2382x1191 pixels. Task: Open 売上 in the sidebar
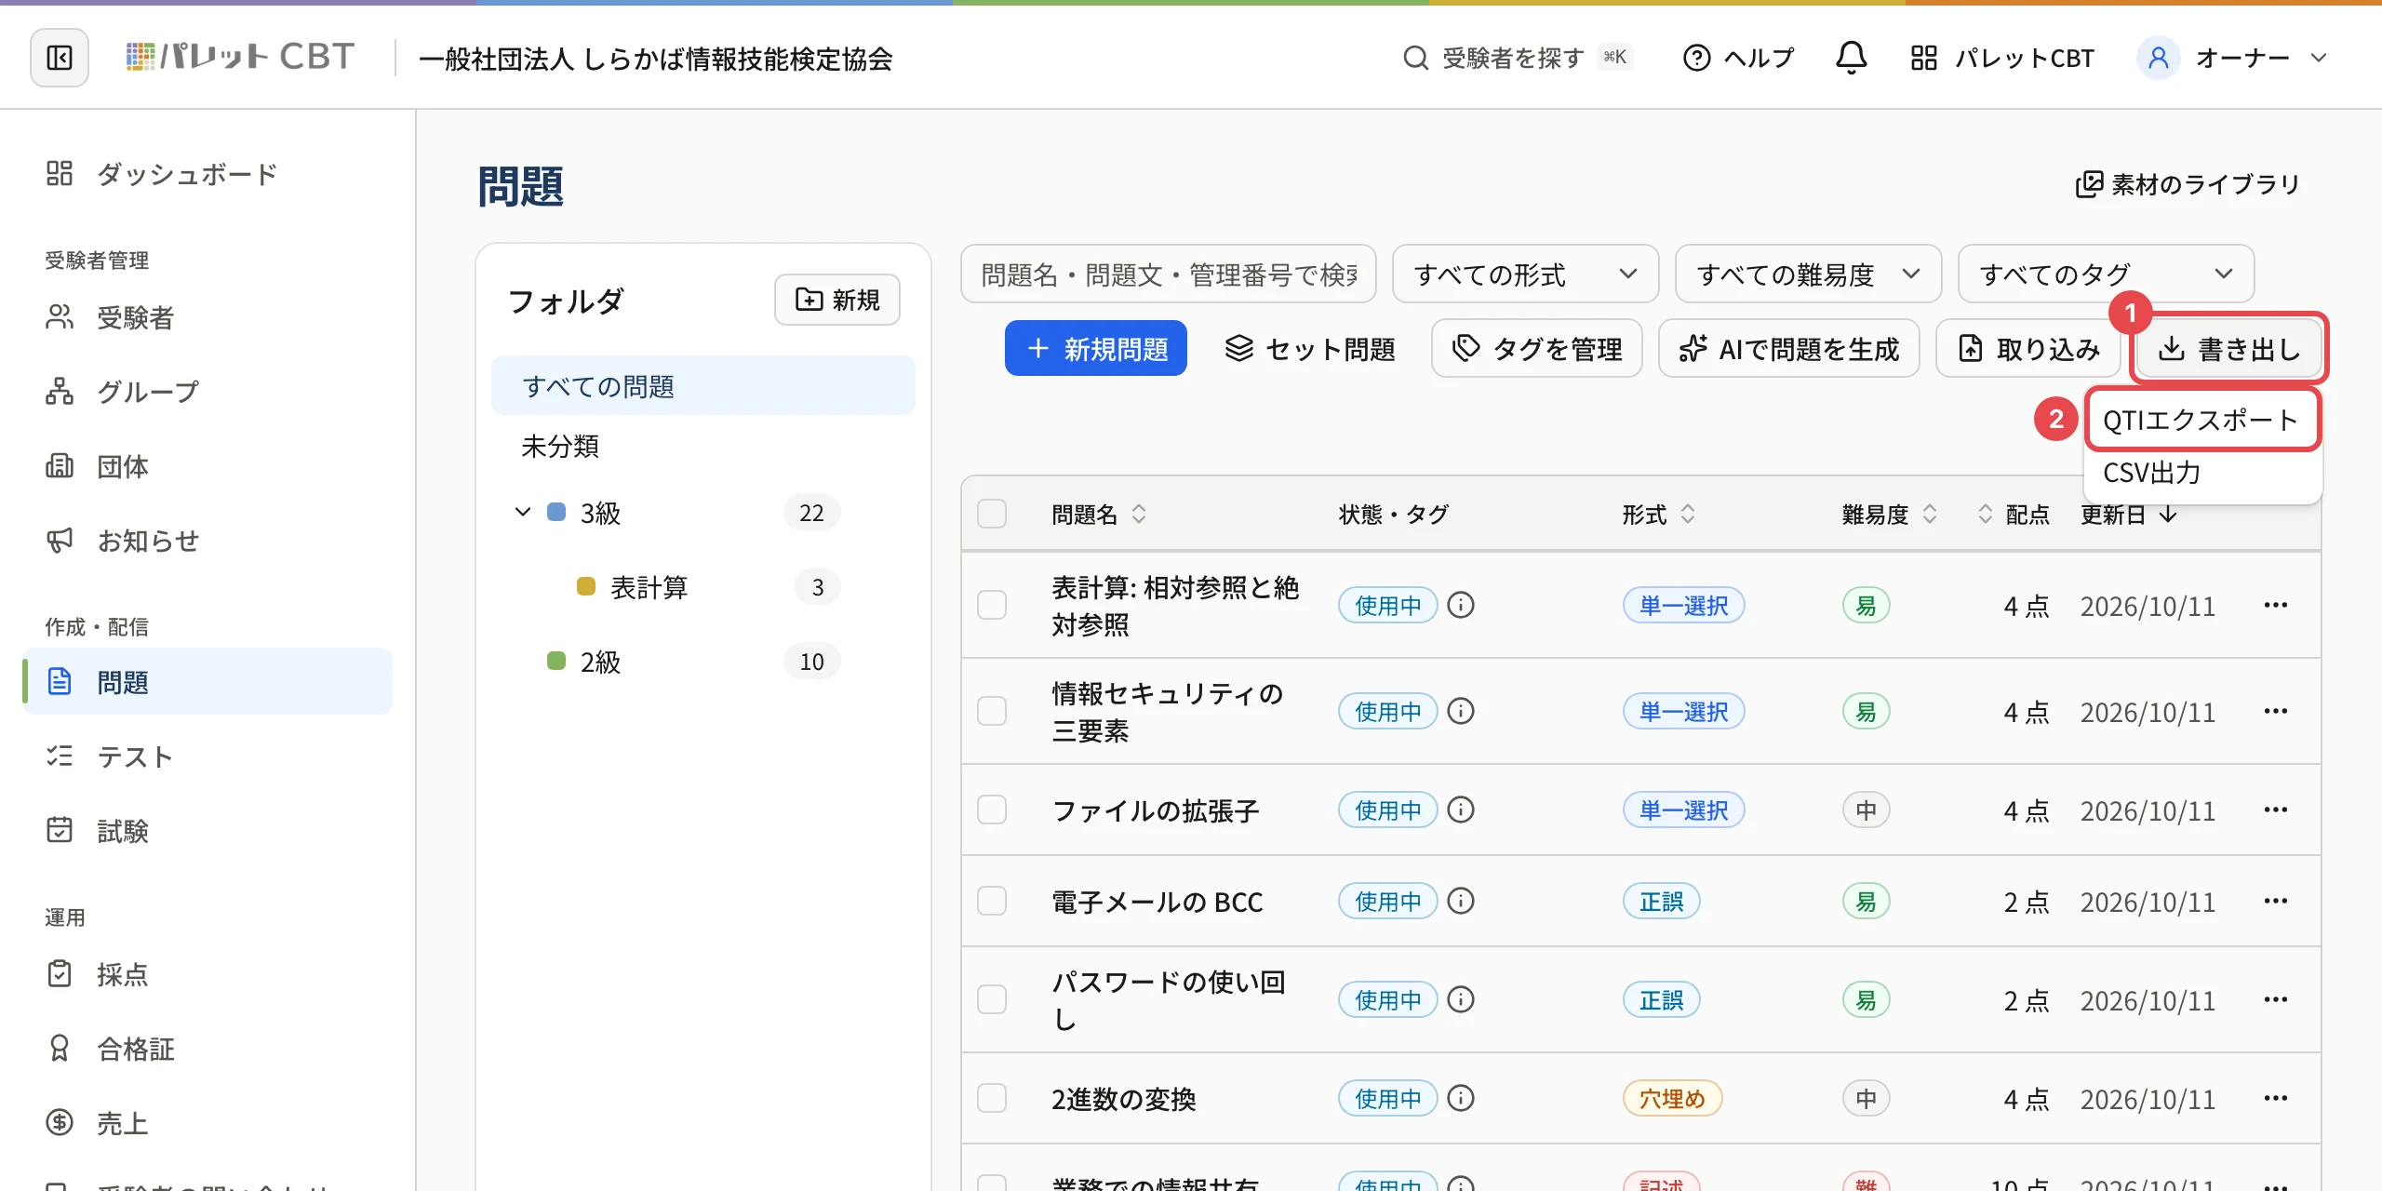click(x=207, y=1123)
